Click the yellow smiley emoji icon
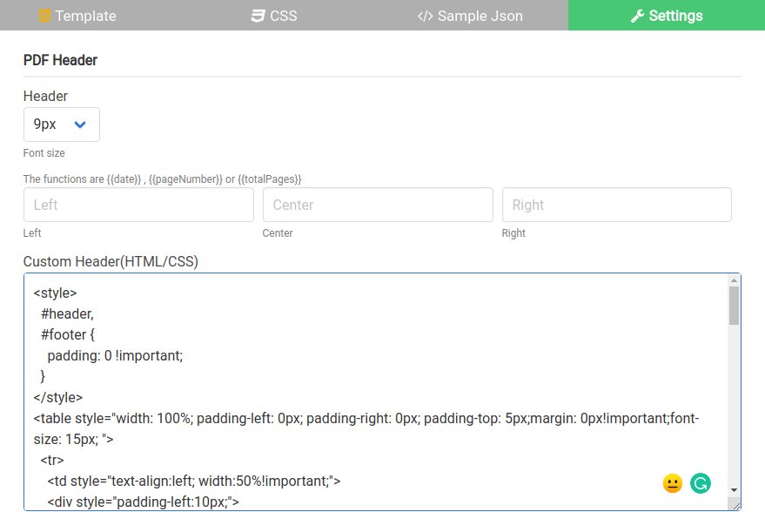This screenshot has width=765, height=512. pos(671,483)
